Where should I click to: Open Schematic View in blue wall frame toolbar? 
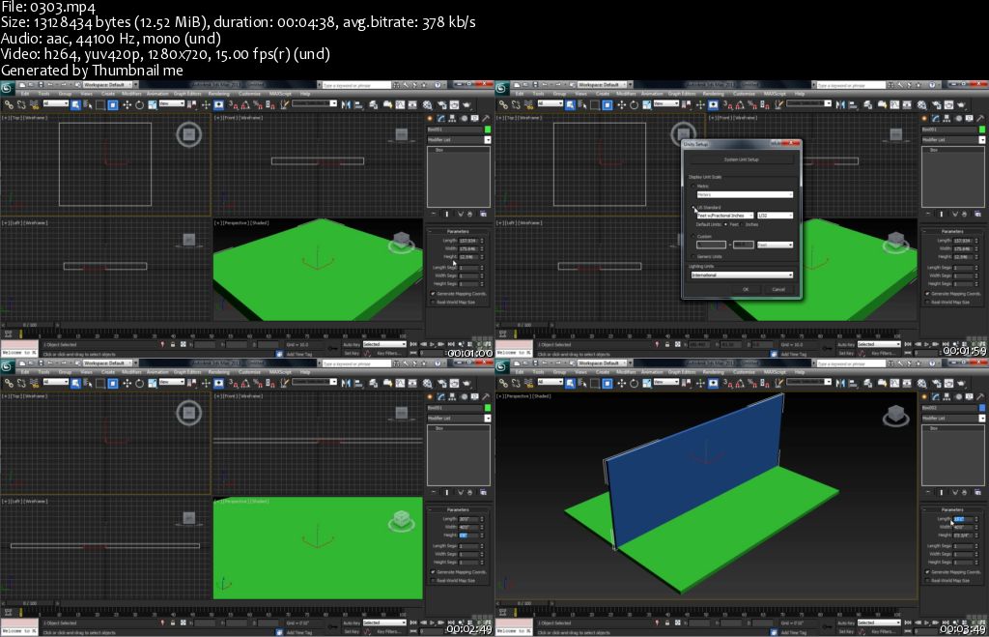(907, 383)
